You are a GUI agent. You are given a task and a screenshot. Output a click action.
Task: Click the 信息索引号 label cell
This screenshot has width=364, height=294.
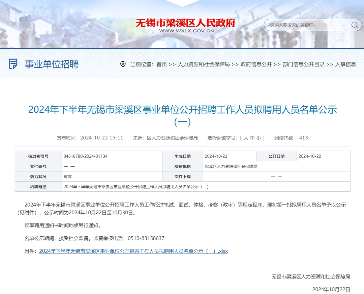38,156
